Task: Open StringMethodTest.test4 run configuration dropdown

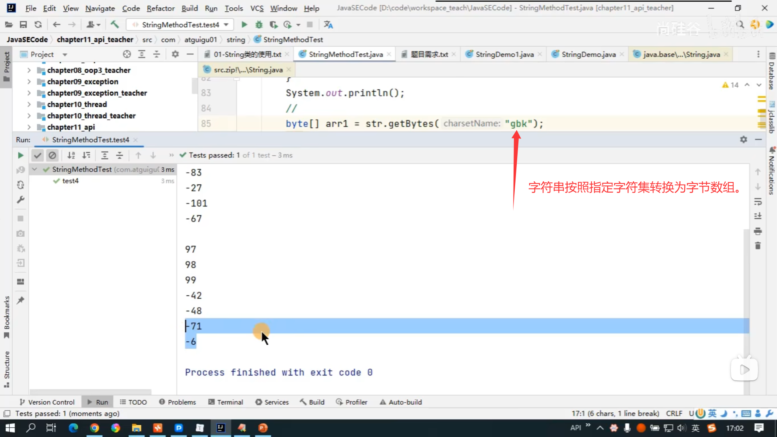Action: point(226,25)
